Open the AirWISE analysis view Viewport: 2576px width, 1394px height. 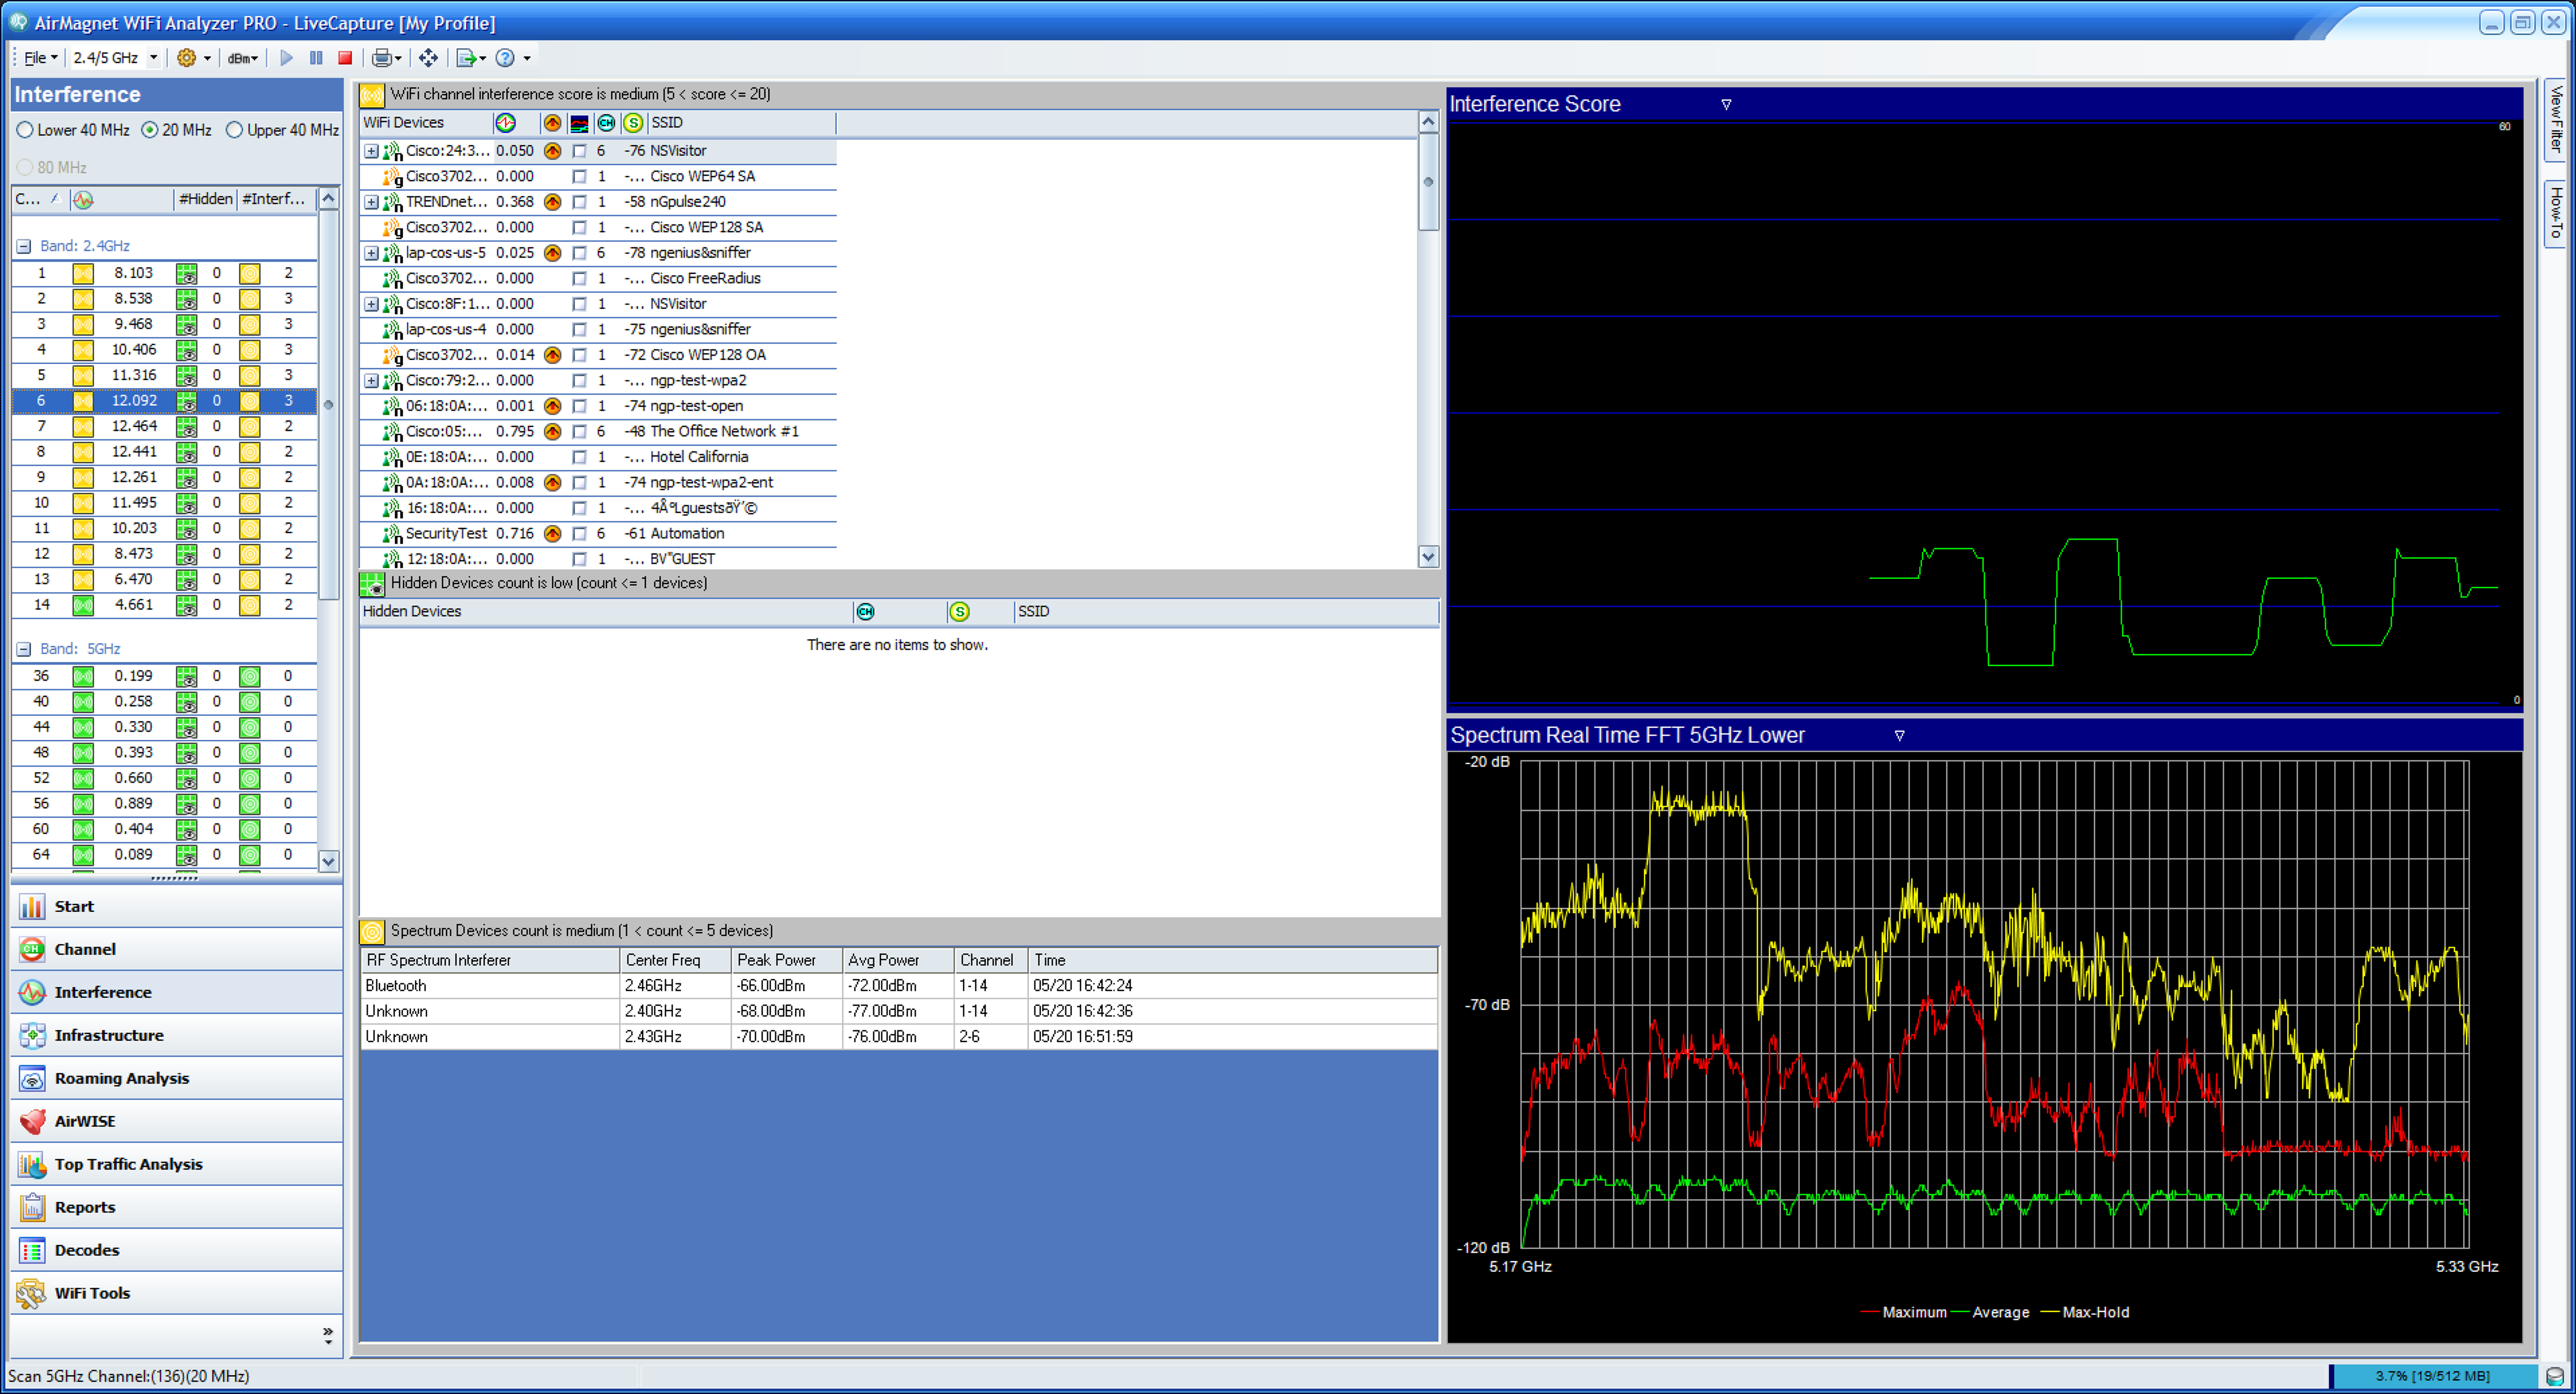point(83,1120)
